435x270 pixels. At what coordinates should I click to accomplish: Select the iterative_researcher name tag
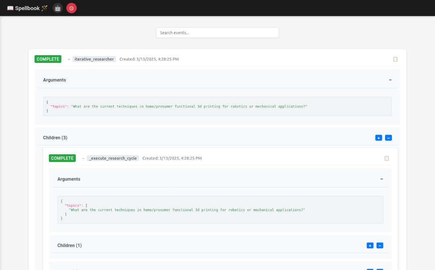[x=94, y=59]
